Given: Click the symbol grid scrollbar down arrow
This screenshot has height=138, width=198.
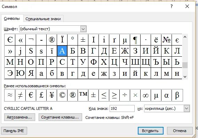Looking at the screenshot, I should click(185, 77).
